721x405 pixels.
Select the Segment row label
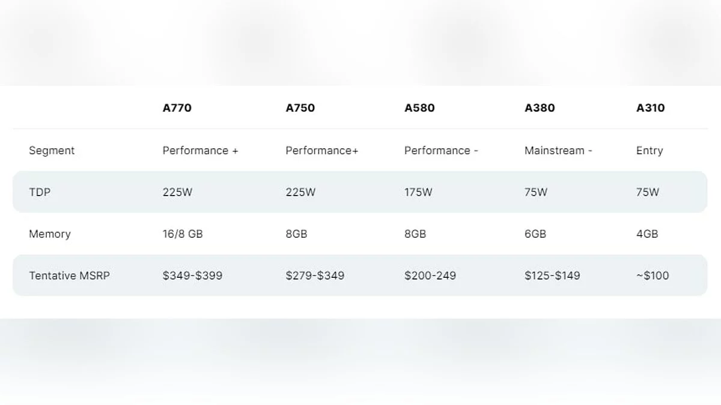pos(52,151)
